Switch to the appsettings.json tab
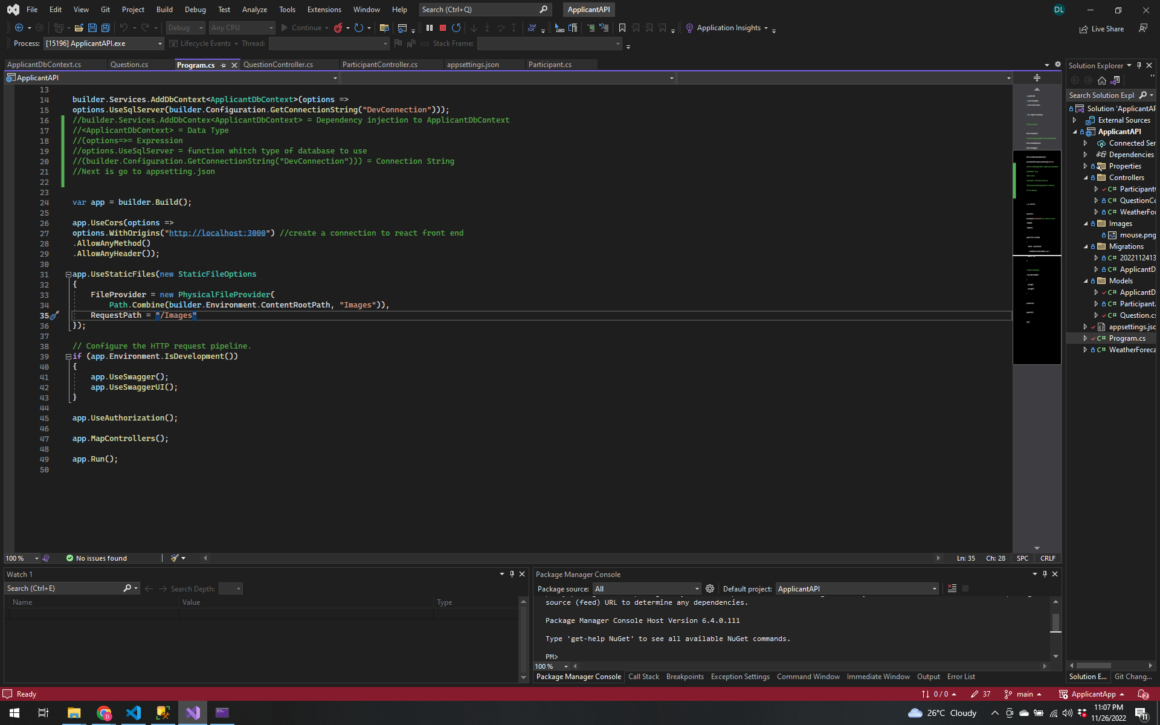 point(473,65)
